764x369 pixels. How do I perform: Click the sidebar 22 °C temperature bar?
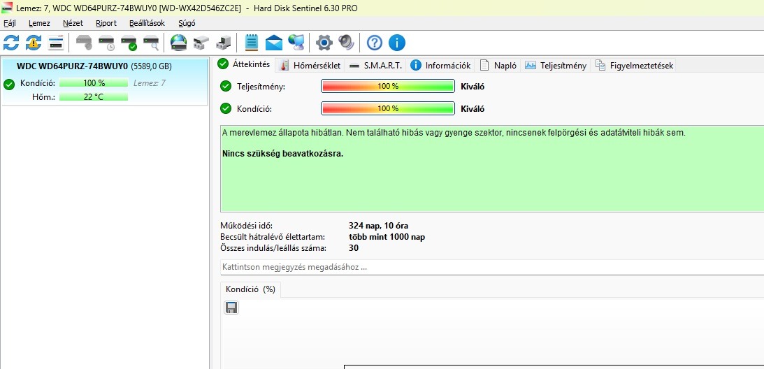coord(94,96)
